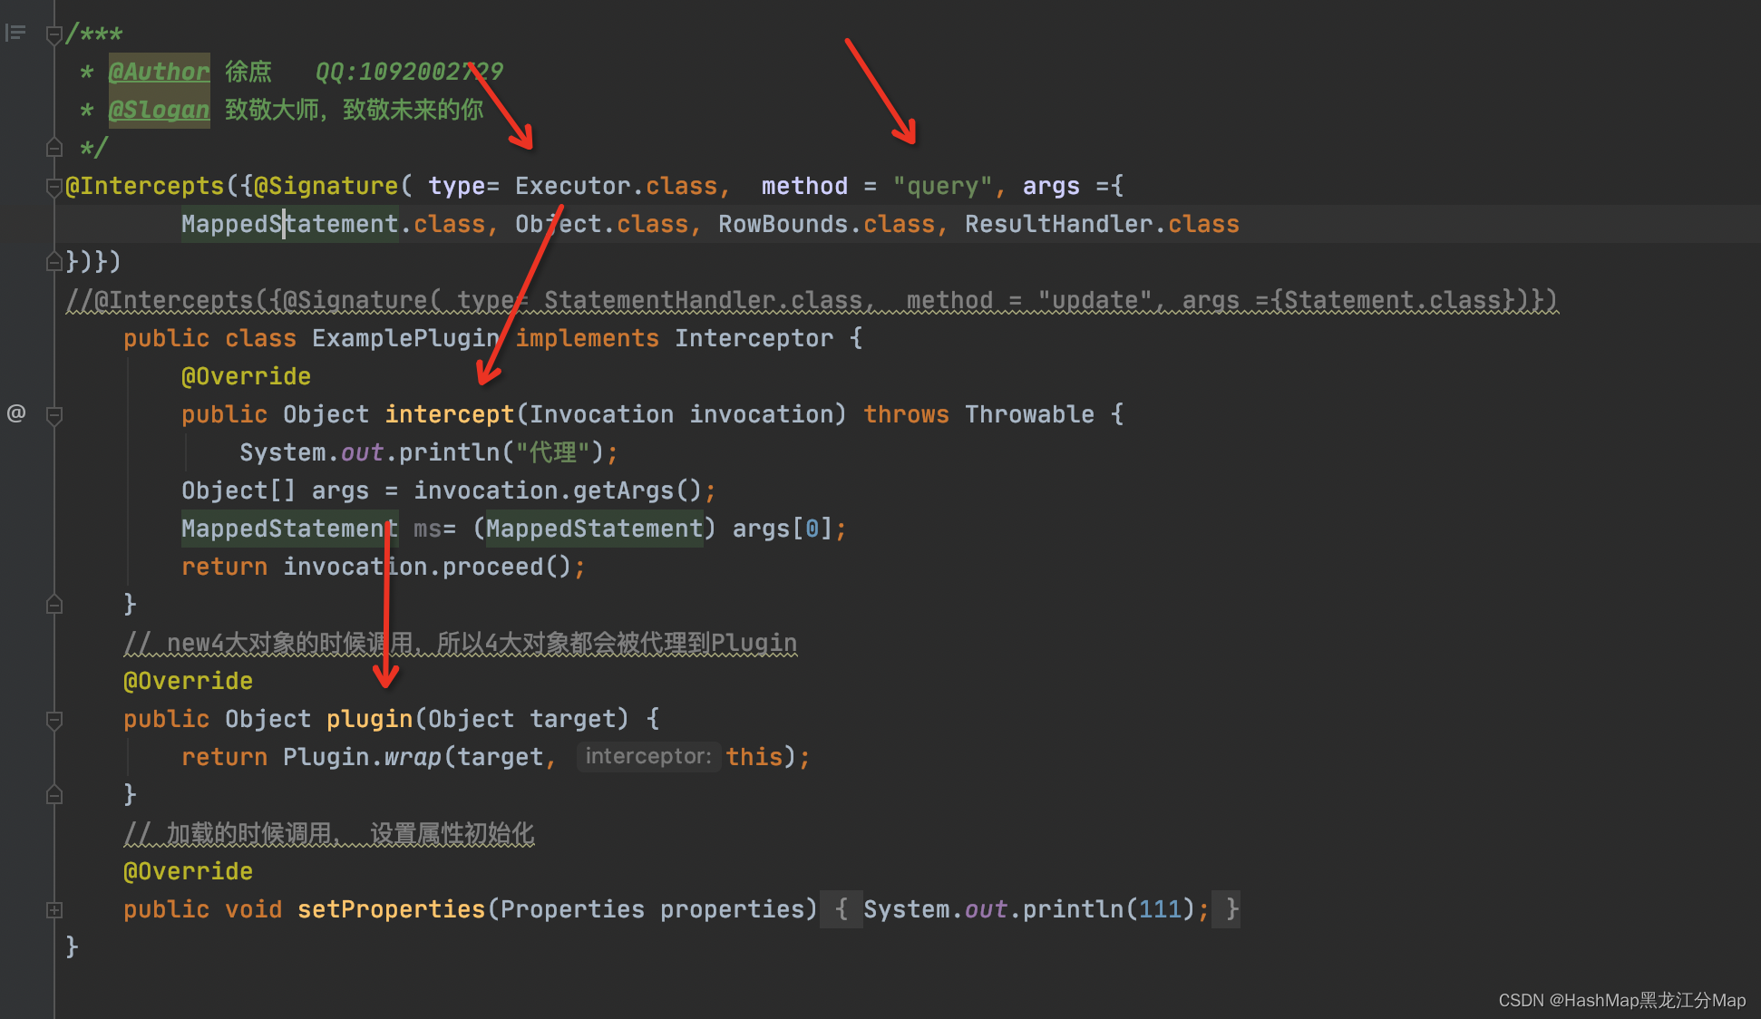
Task: Click the final closing brace of the class
Action: click(73, 947)
